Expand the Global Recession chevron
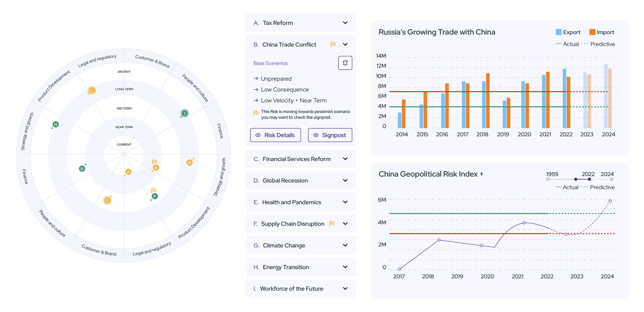The image size is (644, 312). point(345,180)
